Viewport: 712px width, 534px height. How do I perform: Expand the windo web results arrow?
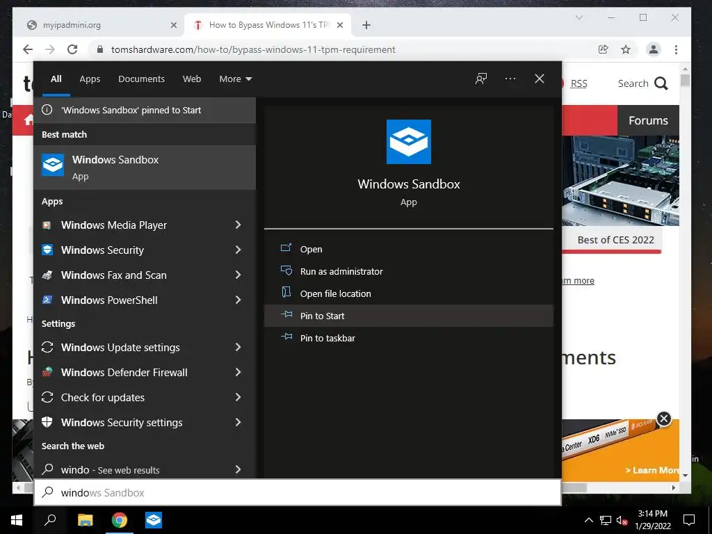[x=238, y=469]
